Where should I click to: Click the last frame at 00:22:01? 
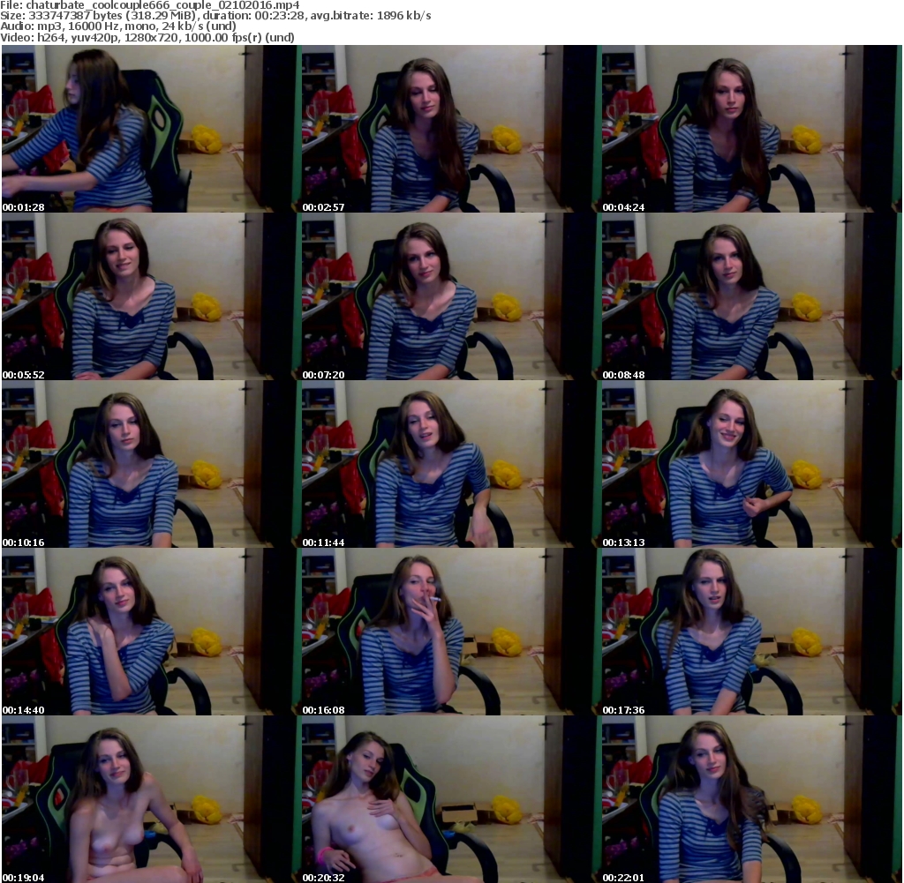coord(750,799)
